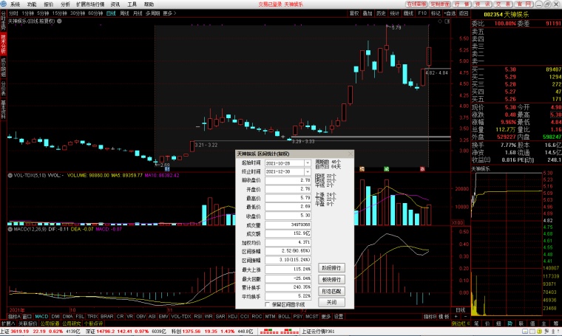The height and width of the screenshot is (336, 562).
Task: Switch to the 周线 period tab
Action: [x=124, y=13]
